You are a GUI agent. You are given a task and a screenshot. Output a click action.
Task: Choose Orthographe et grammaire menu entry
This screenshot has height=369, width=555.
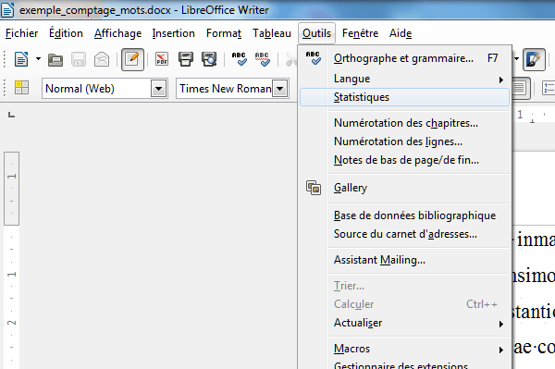[x=404, y=58]
